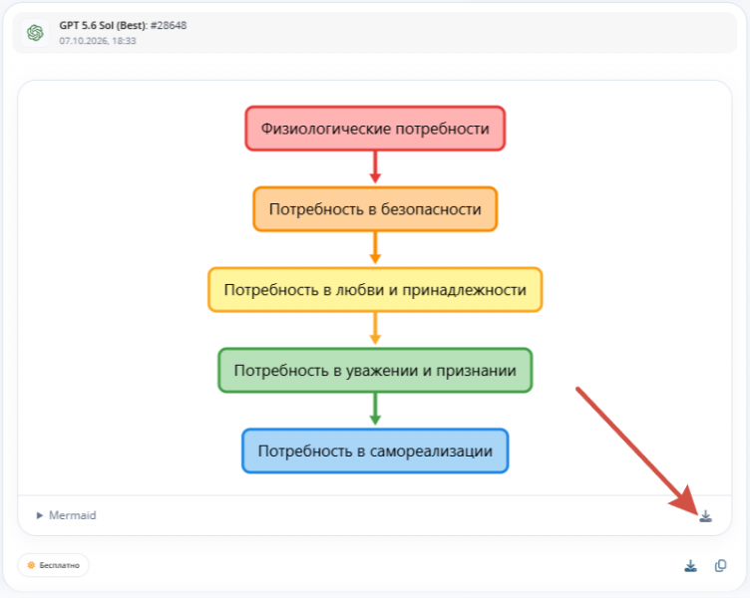Select the Потребность в безопасности node
Image resolution: width=750 pixels, height=598 pixels.
[x=375, y=209]
